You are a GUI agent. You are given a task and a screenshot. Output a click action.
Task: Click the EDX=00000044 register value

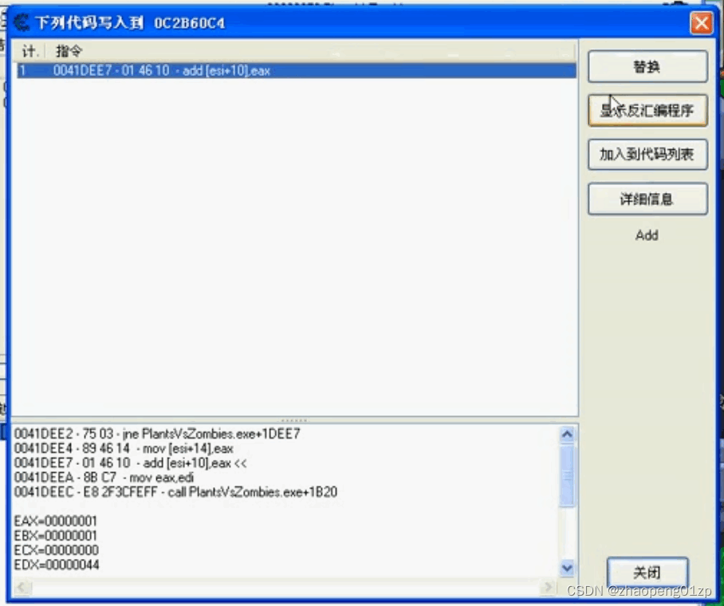coord(57,565)
